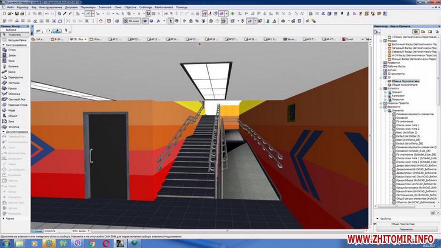Select the Бегущая Рамка (Marquee) tool
Screen dimensions: 441x248
click(15, 39)
